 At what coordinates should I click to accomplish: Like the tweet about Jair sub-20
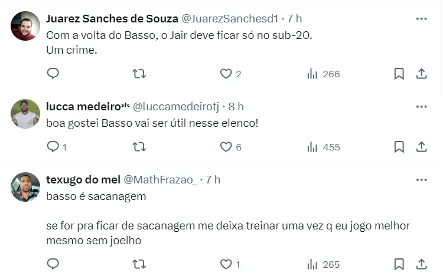226,74
